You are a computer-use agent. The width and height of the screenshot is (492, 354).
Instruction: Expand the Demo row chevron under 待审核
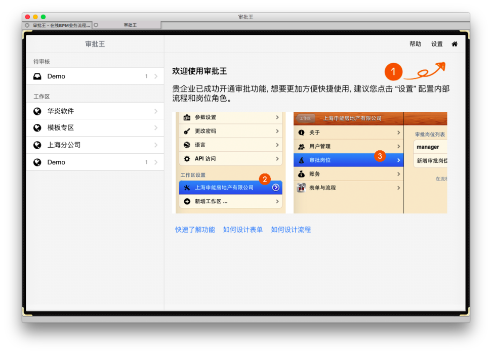click(156, 76)
